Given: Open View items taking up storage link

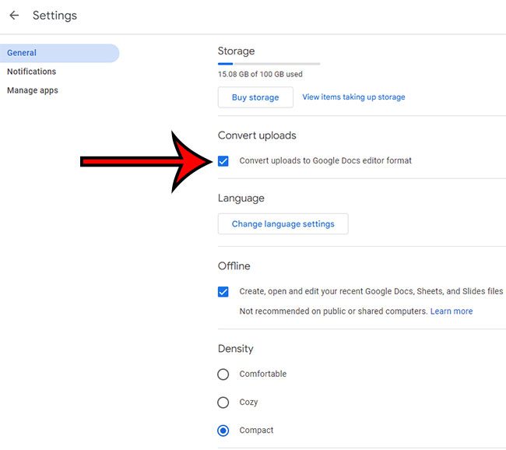Looking at the screenshot, I should point(353,97).
